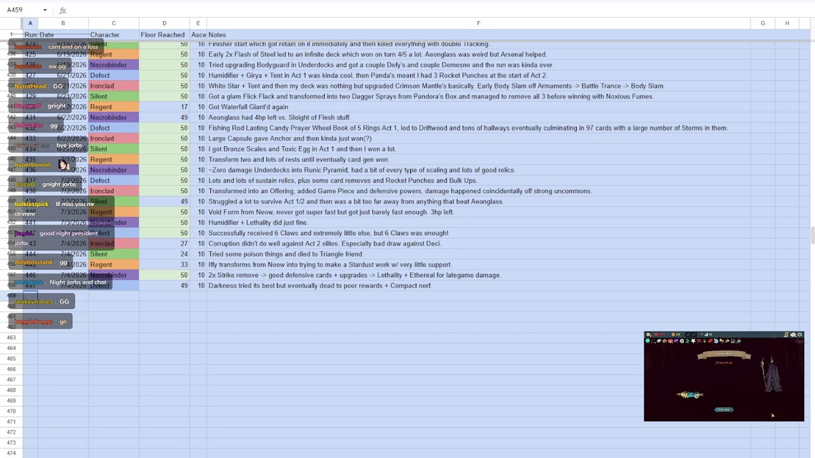Click the heart health icon in game
Image resolution: width=815 pixels, height=458 pixels.
pos(656,335)
